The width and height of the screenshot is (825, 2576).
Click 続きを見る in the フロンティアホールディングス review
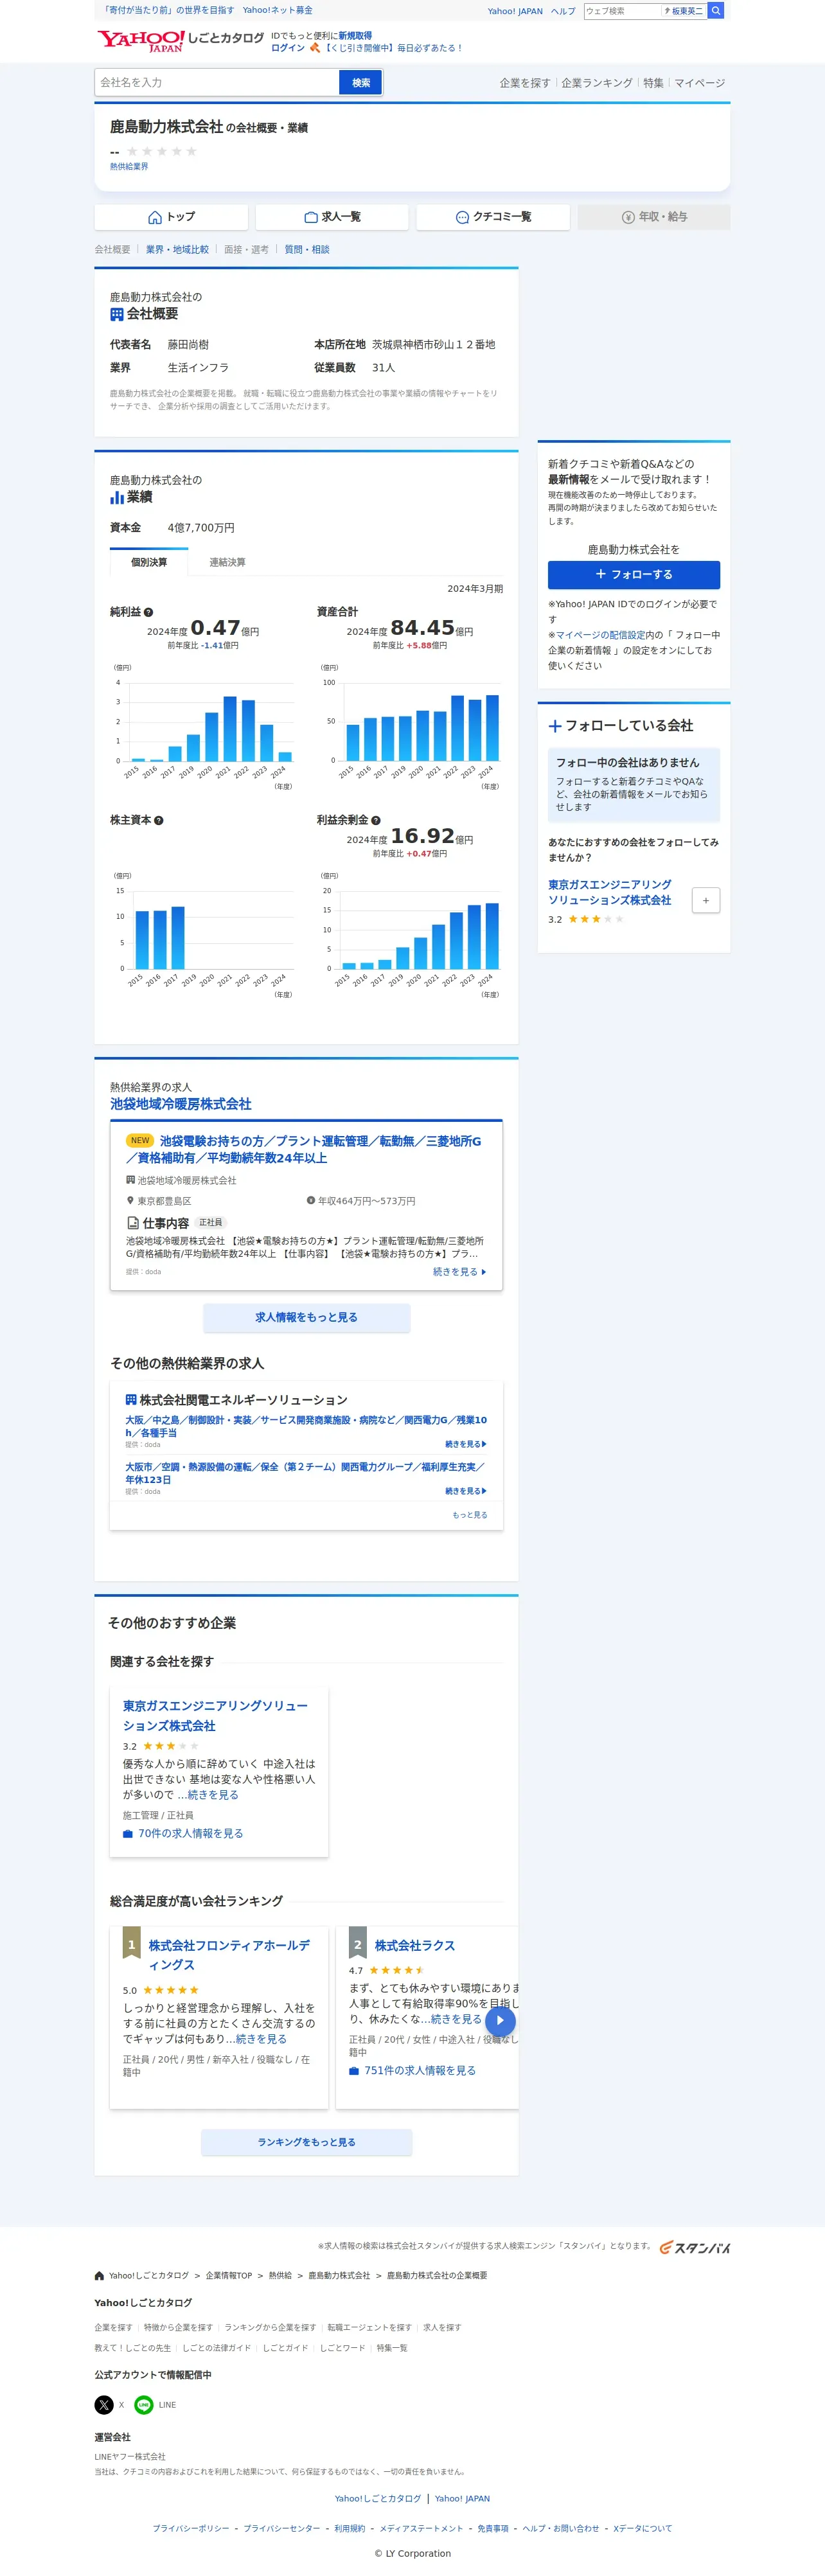point(261,2038)
